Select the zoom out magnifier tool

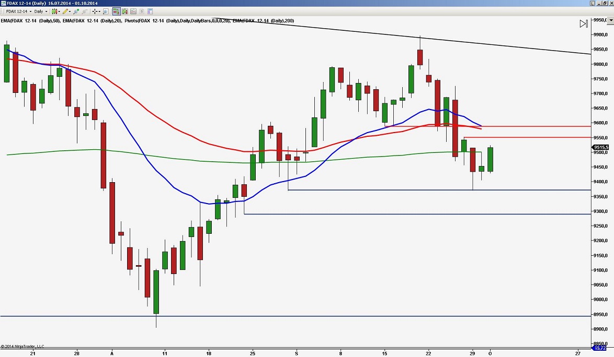(x=84, y=11)
